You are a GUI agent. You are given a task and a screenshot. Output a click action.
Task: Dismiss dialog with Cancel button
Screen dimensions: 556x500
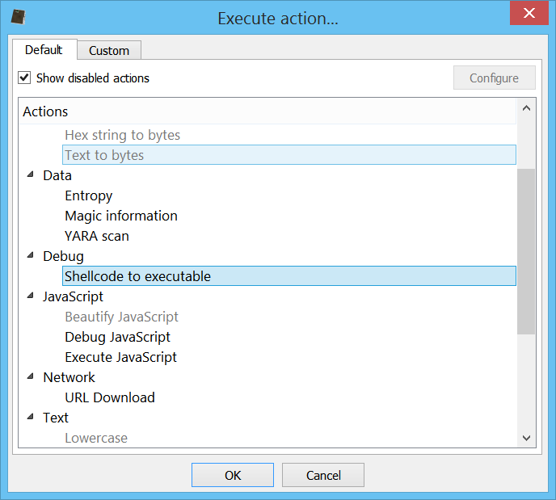click(x=323, y=475)
